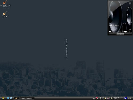Open the Windows Start orb
Viewport: 133px width, 100px height.
[3, 98]
